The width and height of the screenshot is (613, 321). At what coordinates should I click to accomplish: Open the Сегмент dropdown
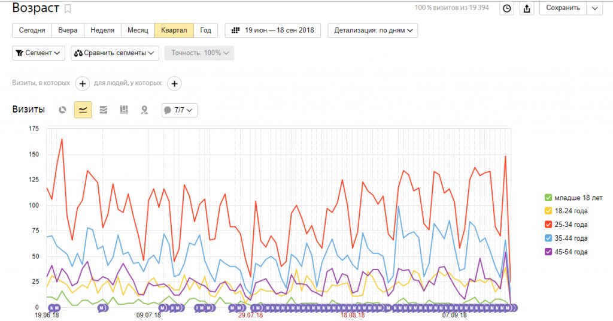(x=38, y=53)
